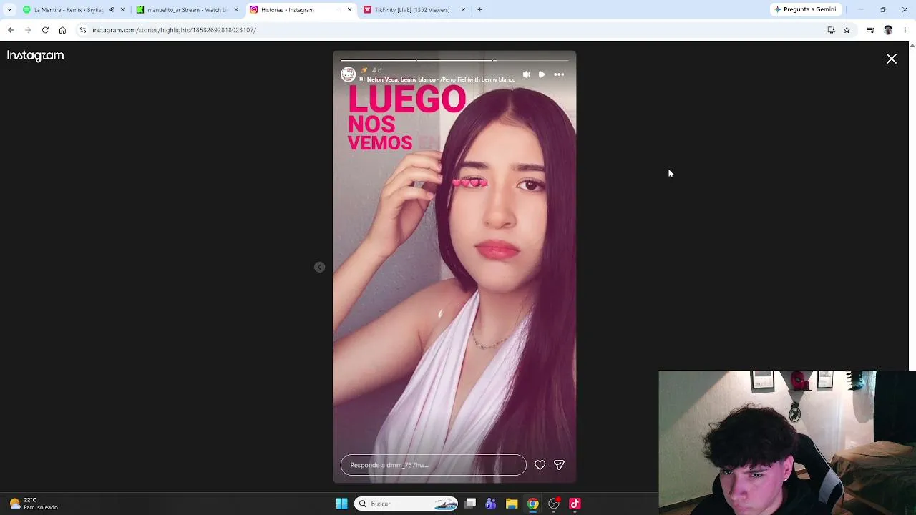
Task: Switch to TikFinity LIVE tab
Action: pos(411,10)
